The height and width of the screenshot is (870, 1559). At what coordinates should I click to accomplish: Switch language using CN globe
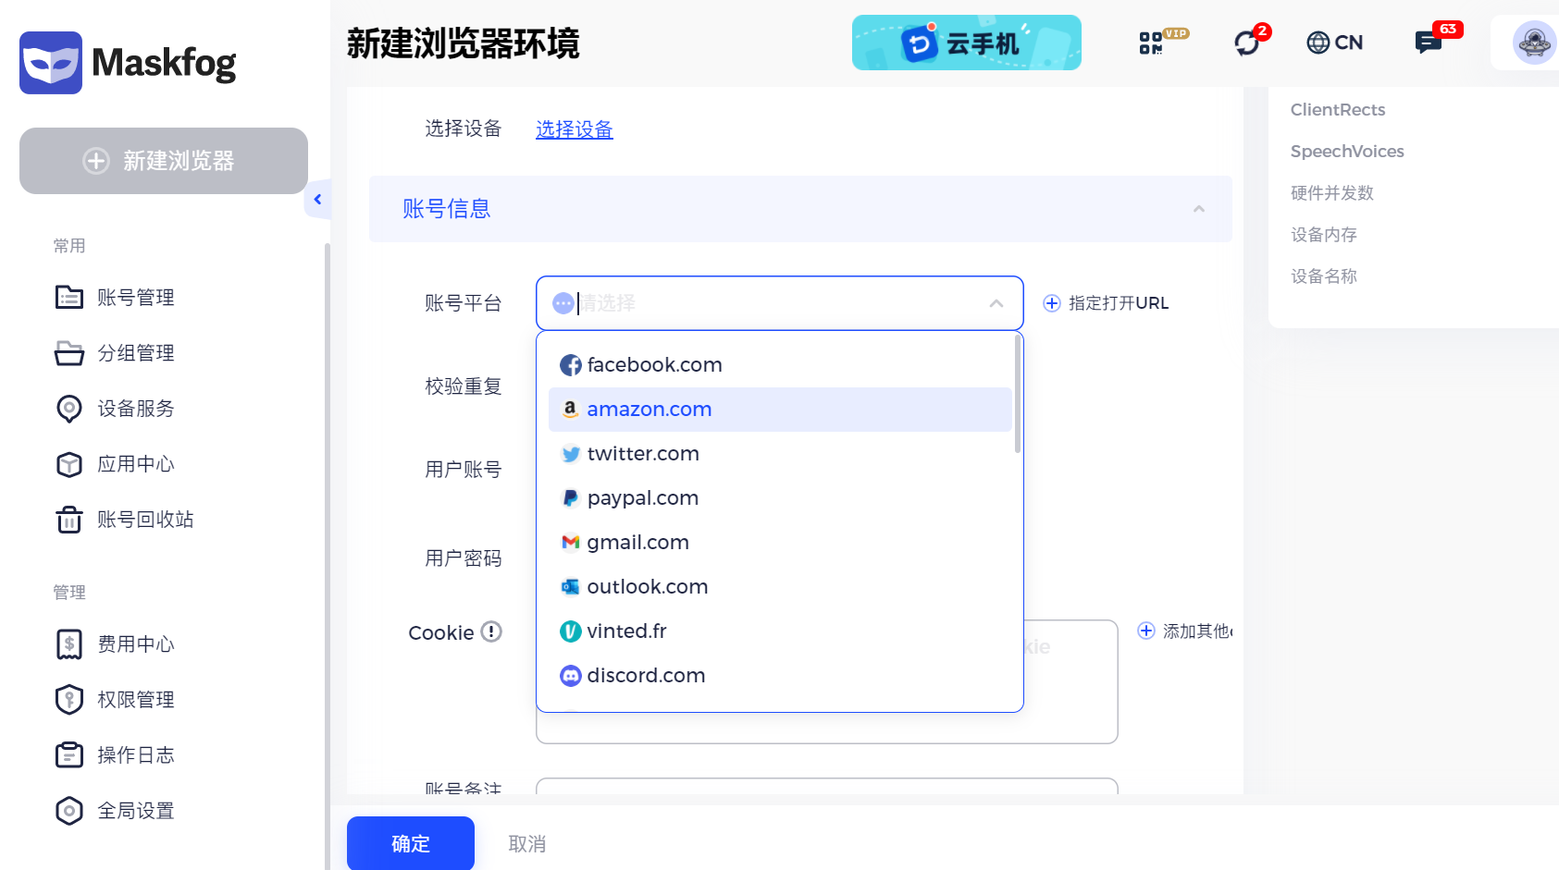(x=1334, y=43)
